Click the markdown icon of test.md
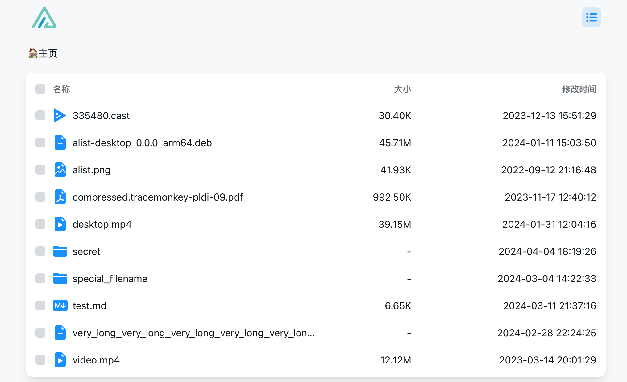The image size is (627, 382). (60, 305)
